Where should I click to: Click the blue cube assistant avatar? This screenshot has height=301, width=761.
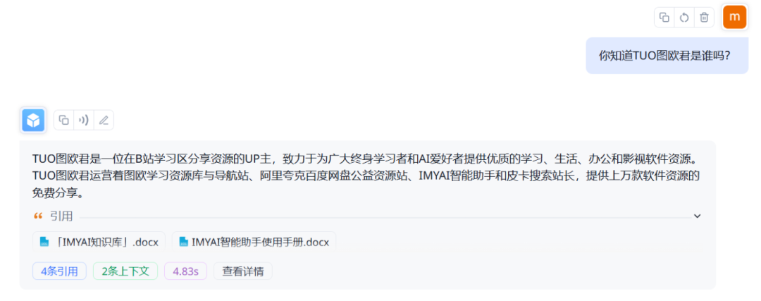[34, 120]
